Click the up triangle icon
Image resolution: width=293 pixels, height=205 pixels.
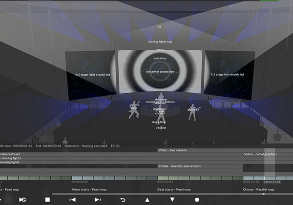147,200
